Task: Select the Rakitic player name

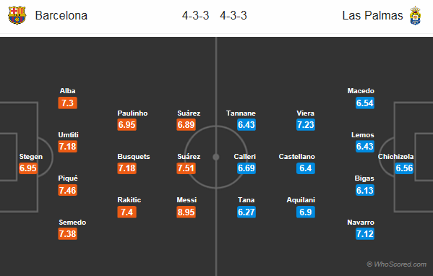Action: pos(129,200)
